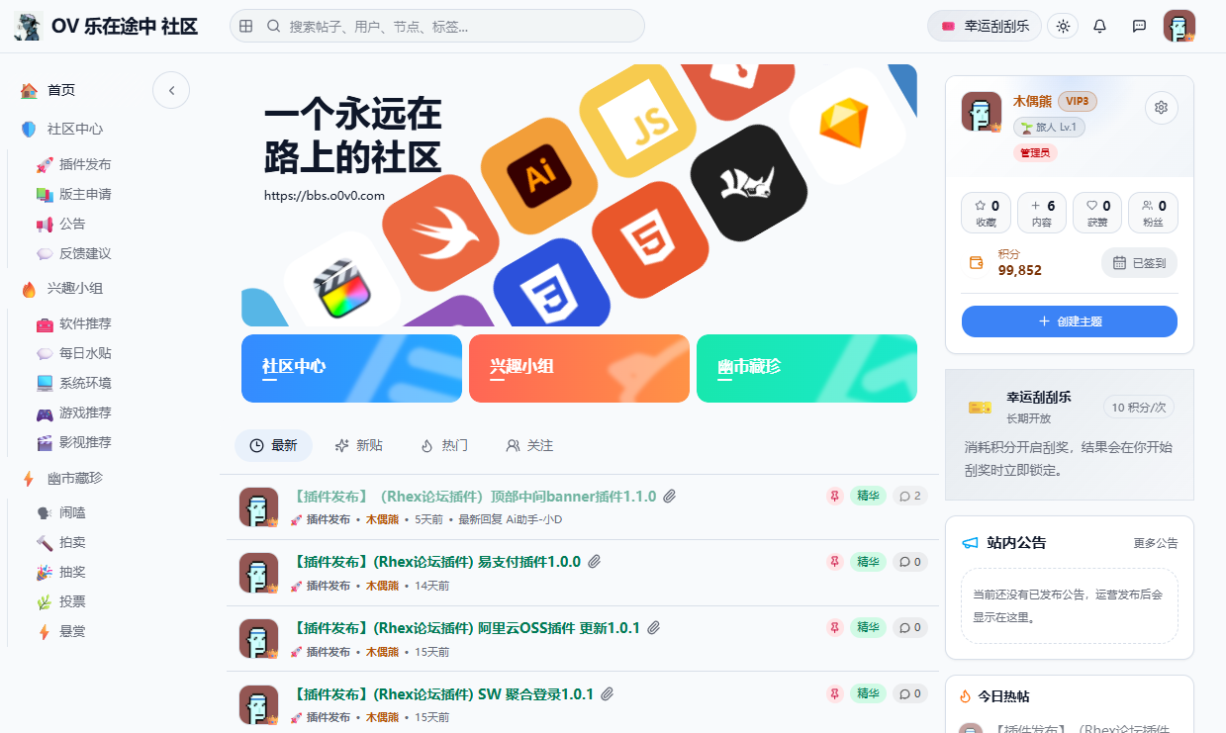Image resolution: width=1226 pixels, height=733 pixels.
Task: Click 最新回复 Ai助手-小D text
Action: (510, 519)
